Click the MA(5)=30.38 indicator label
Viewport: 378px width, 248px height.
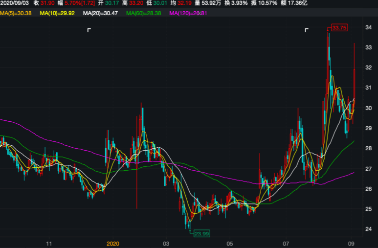tap(16, 13)
